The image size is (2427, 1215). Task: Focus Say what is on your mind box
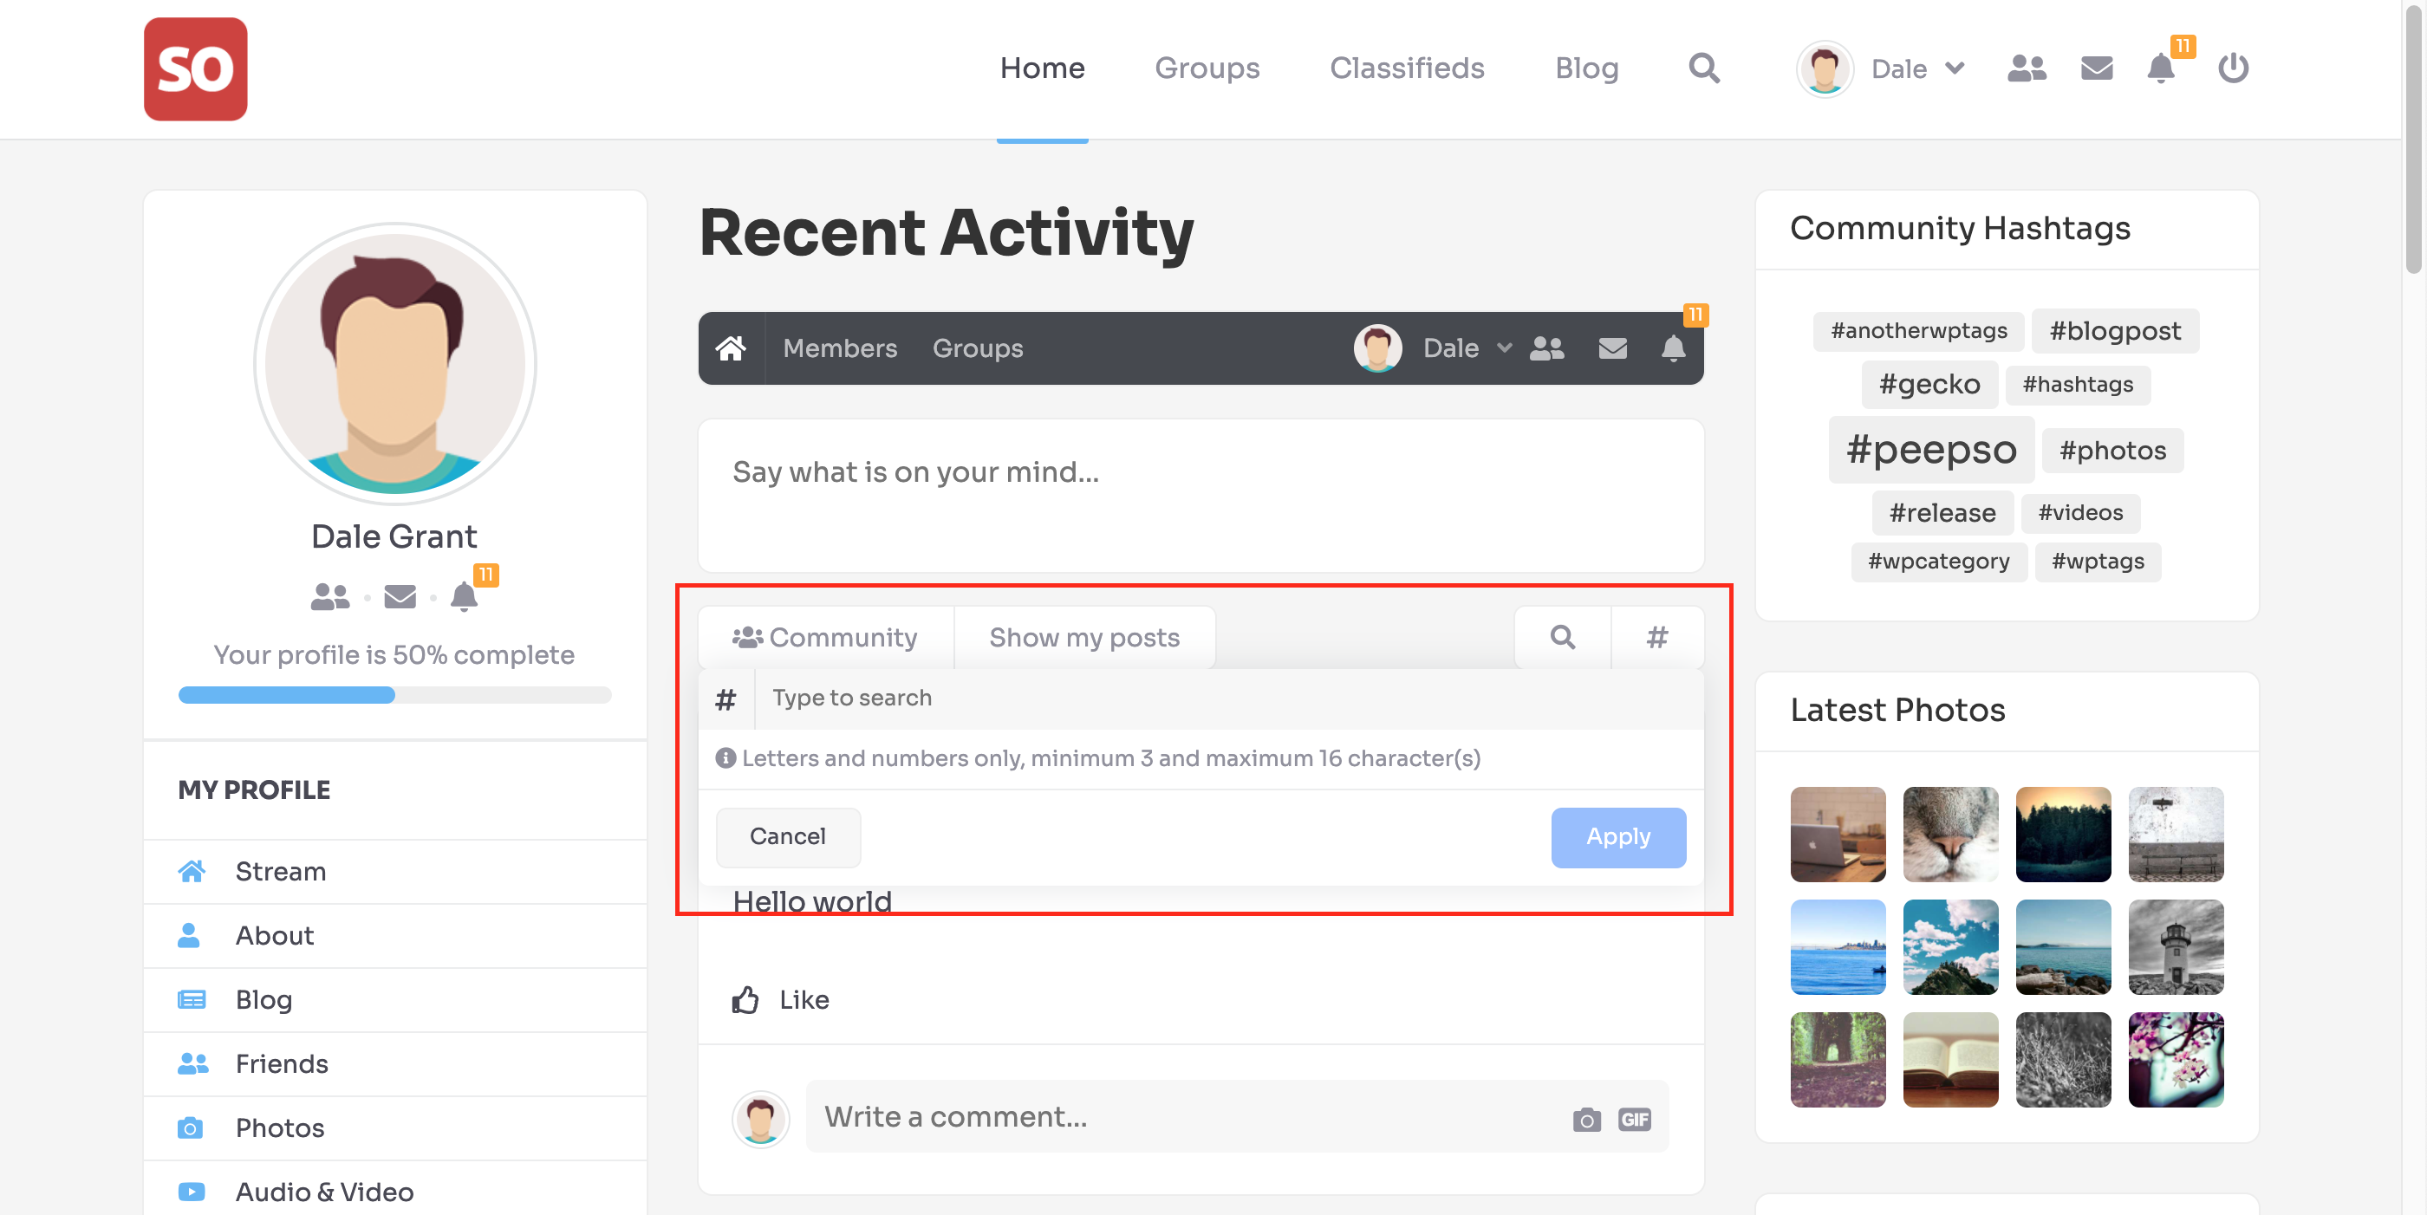(x=1200, y=496)
